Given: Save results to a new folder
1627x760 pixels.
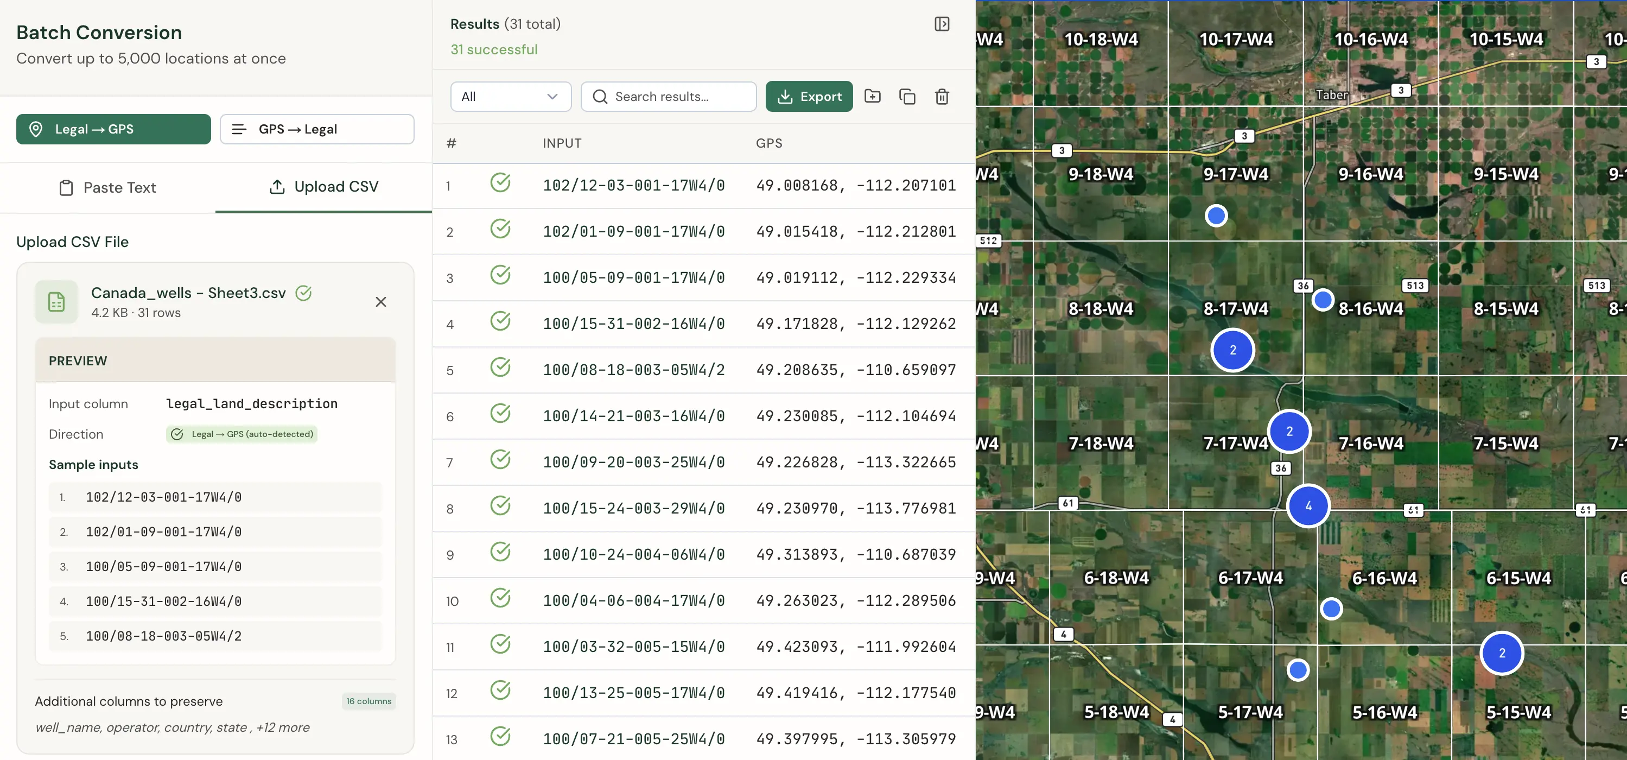Looking at the screenshot, I should (873, 96).
